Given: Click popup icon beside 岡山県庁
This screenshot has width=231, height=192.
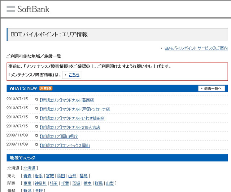Looking at the screenshot, I should (37, 136).
